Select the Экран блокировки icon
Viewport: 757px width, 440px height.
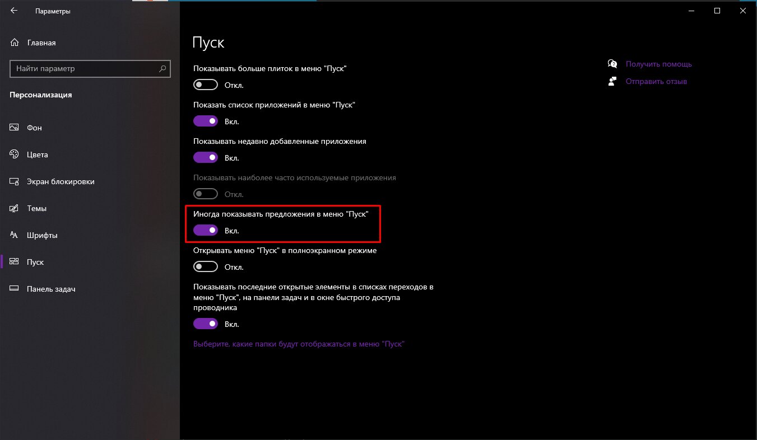pyautogui.click(x=15, y=181)
